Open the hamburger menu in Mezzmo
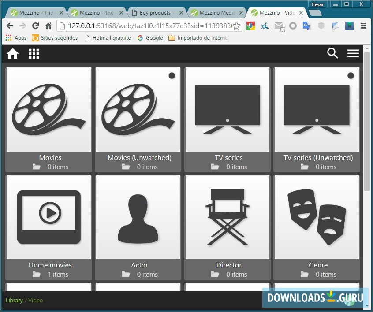The image size is (373, 312). coord(353,53)
